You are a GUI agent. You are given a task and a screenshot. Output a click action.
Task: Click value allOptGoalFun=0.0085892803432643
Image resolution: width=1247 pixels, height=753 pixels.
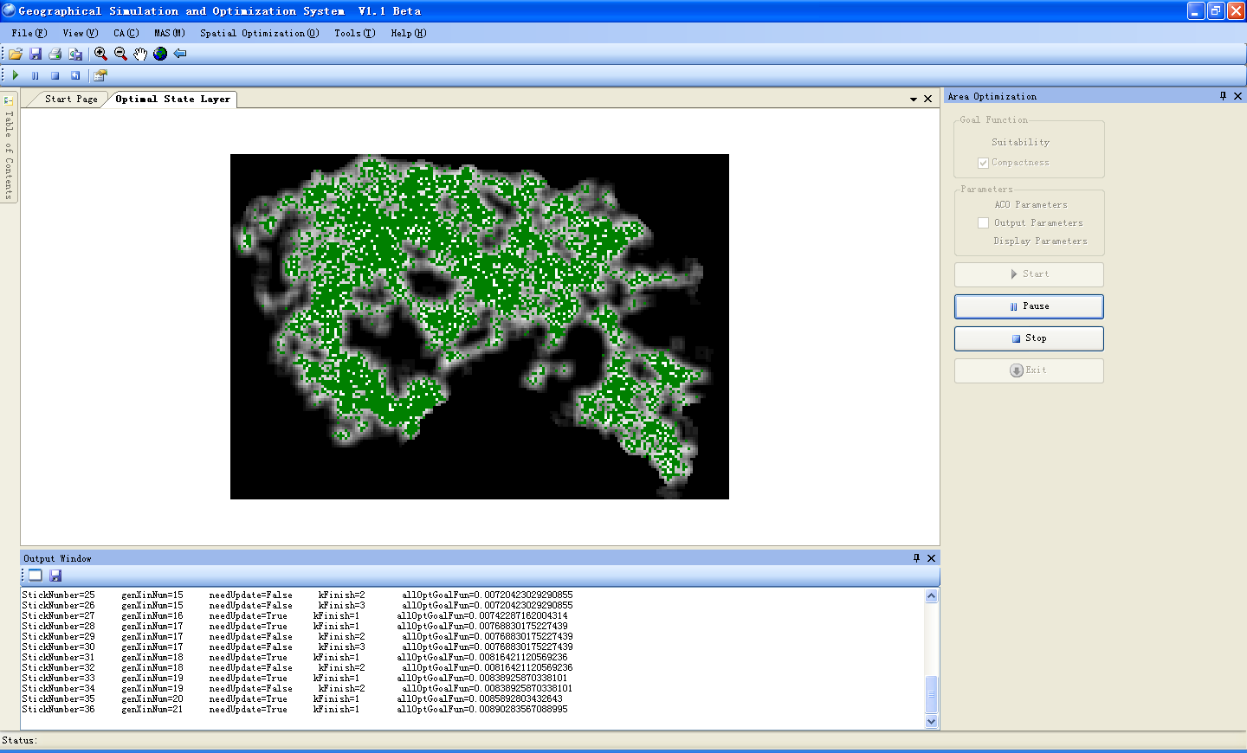(x=480, y=698)
